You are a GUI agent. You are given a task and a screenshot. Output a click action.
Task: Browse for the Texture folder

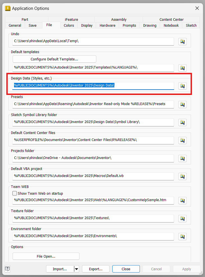coord(182,218)
